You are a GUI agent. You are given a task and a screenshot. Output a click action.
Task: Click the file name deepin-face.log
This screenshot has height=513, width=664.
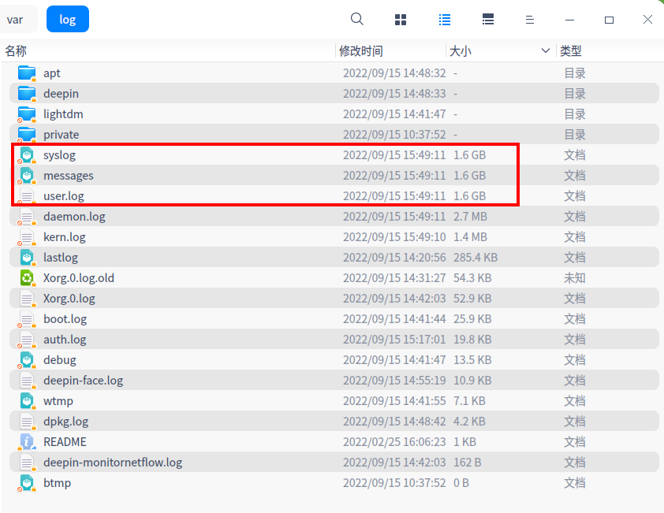coord(83,381)
